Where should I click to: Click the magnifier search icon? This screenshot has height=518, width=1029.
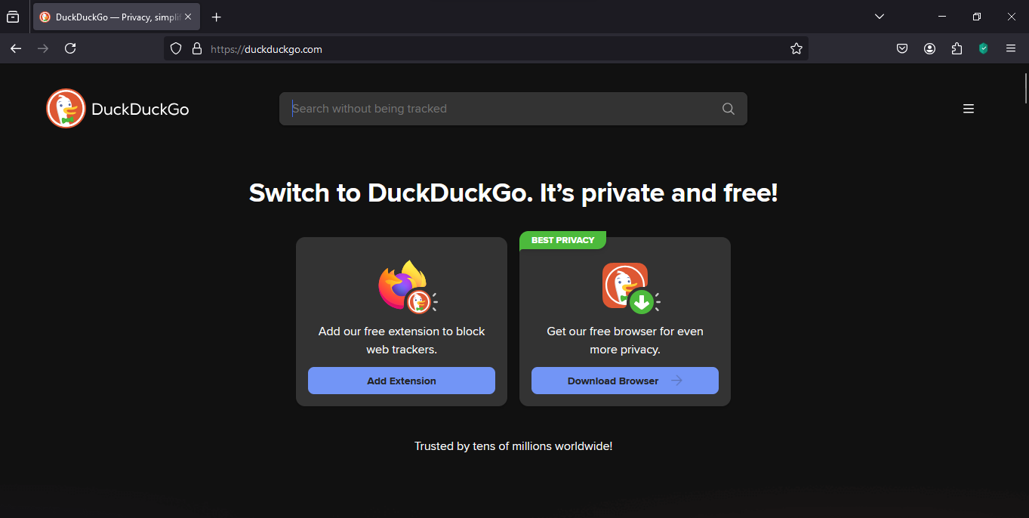[729, 109]
